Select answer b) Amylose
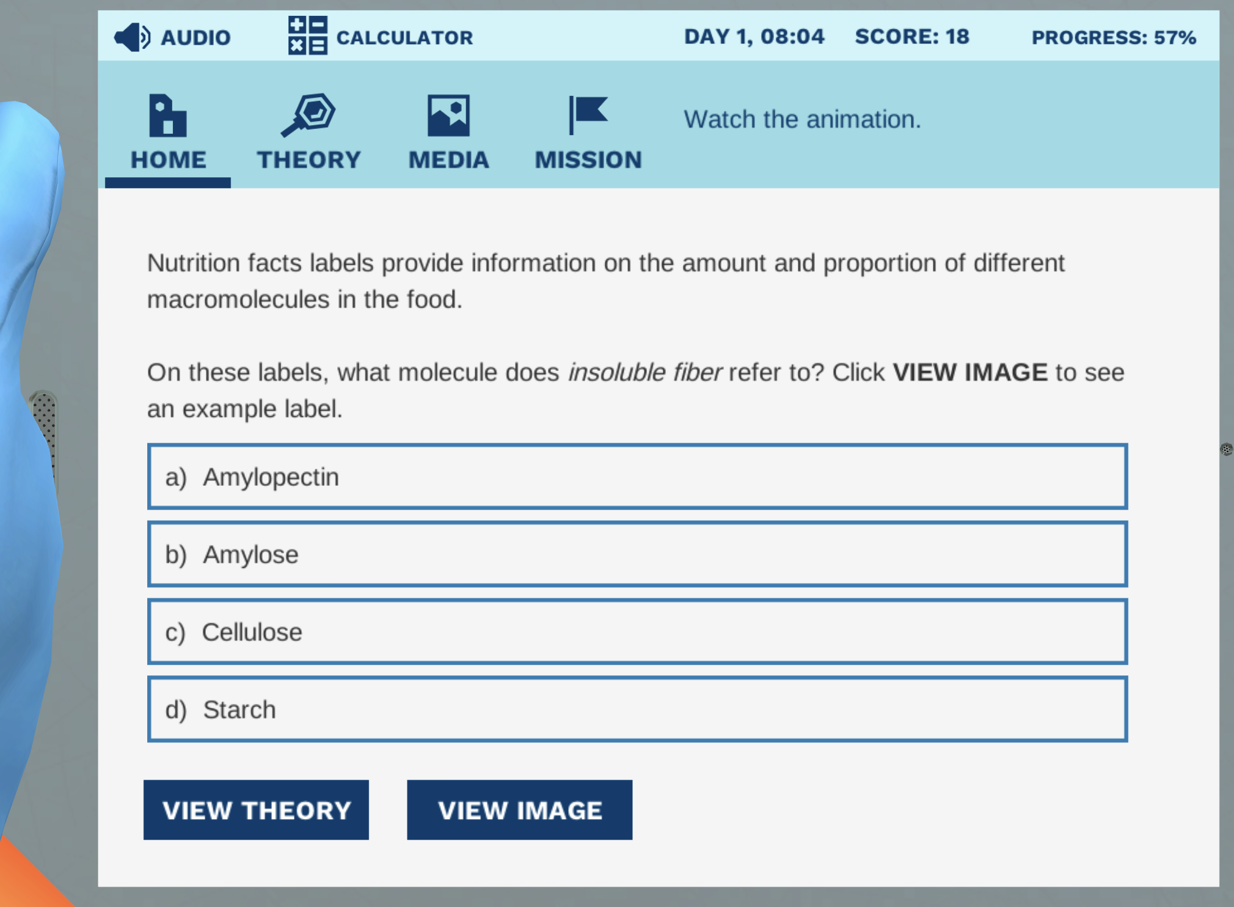 coord(637,554)
